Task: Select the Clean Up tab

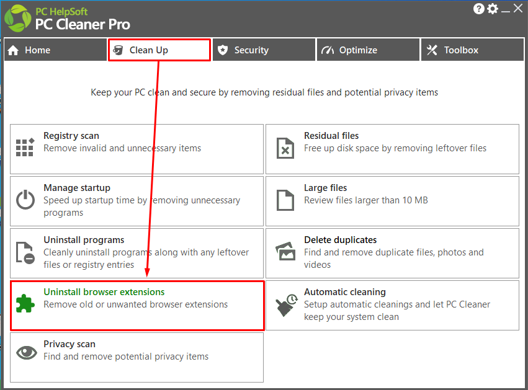Action: pyautogui.click(x=159, y=50)
